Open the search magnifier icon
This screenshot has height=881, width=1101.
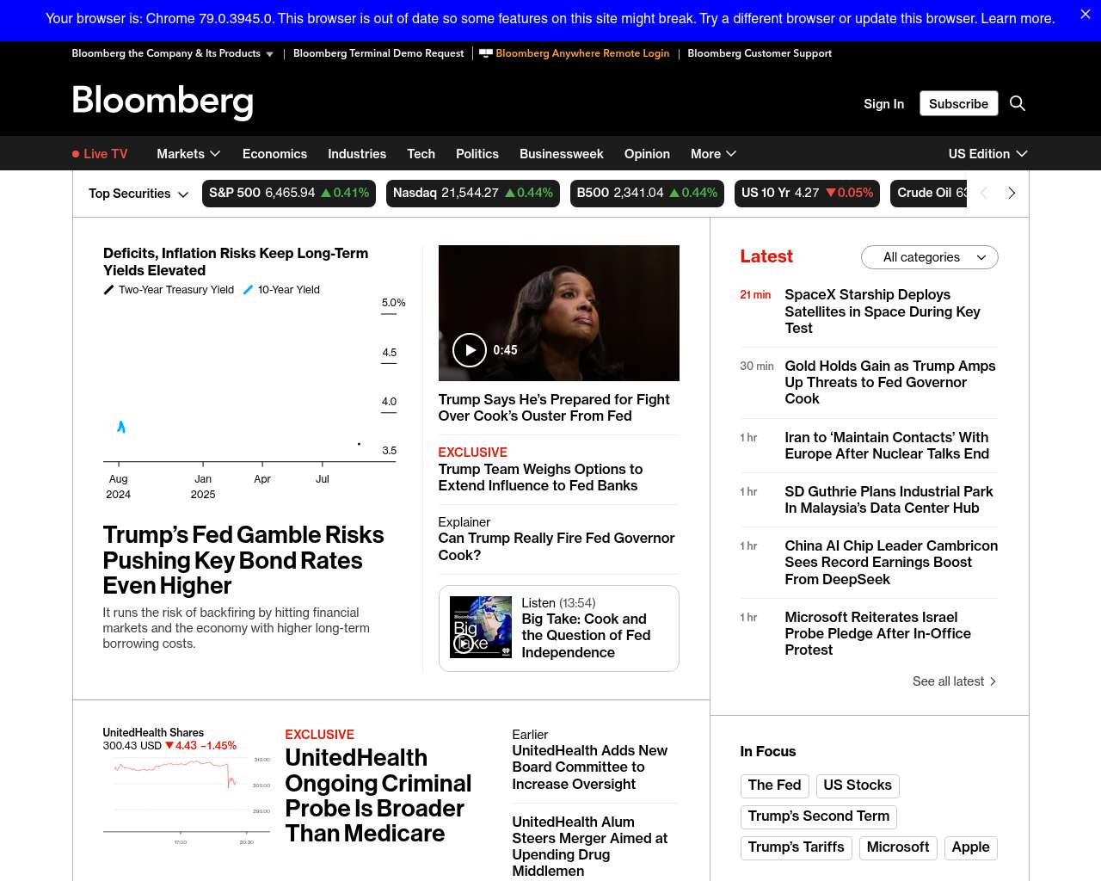1018,103
